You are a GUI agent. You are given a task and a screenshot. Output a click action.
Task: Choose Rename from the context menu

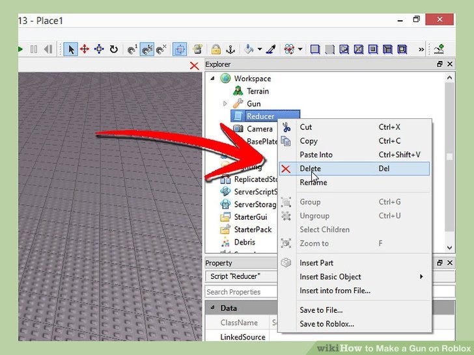355,182
